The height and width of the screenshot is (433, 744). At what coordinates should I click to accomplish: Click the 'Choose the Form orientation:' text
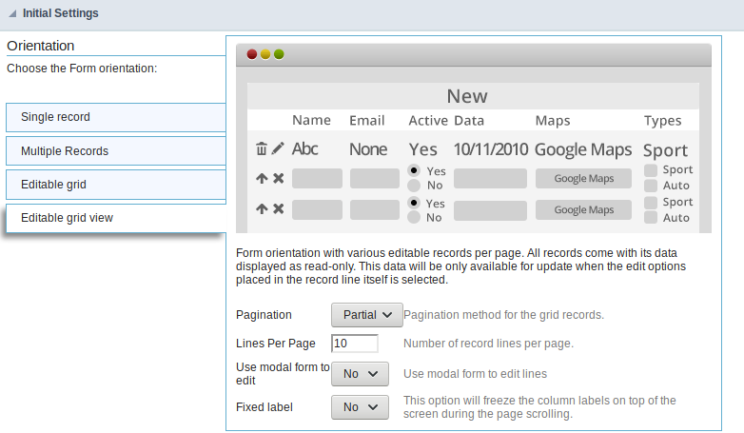tap(82, 69)
